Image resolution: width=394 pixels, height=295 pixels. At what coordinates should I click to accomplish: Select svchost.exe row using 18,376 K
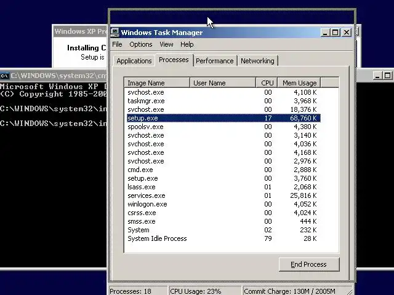click(x=223, y=109)
